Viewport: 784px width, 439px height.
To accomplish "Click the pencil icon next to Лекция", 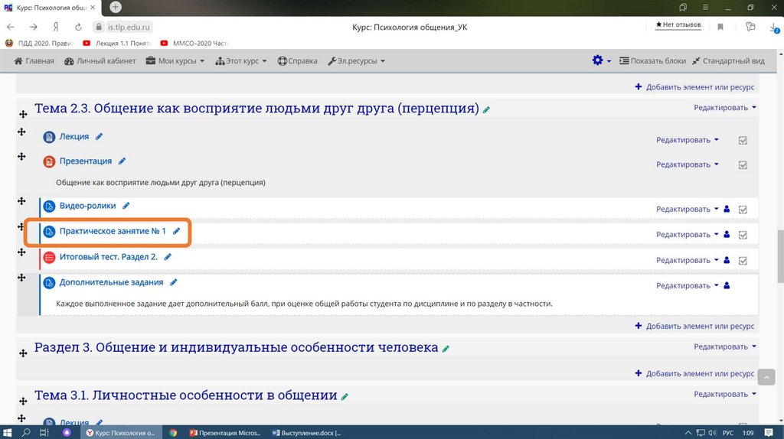I will (99, 137).
